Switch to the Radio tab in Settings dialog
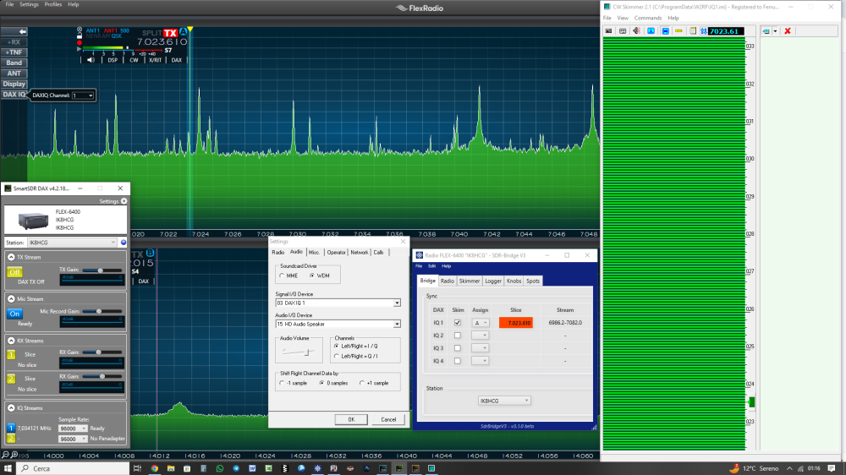The height and width of the screenshot is (475, 846). [x=277, y=253]
